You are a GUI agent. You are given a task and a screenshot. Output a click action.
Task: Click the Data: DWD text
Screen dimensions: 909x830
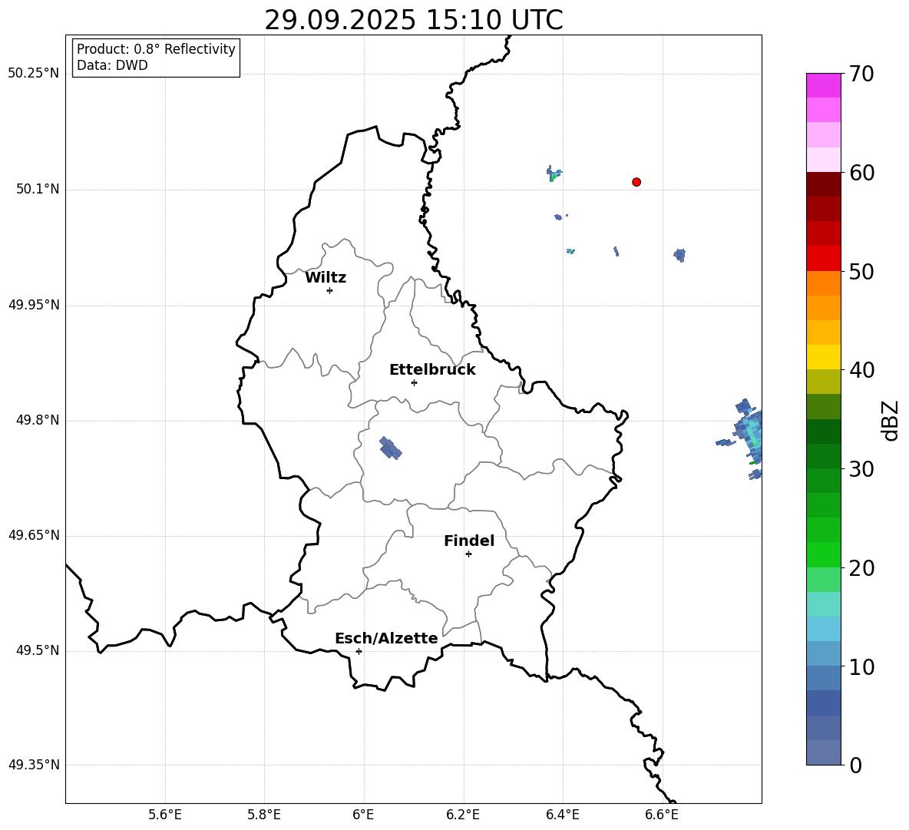tap(112, 65)
